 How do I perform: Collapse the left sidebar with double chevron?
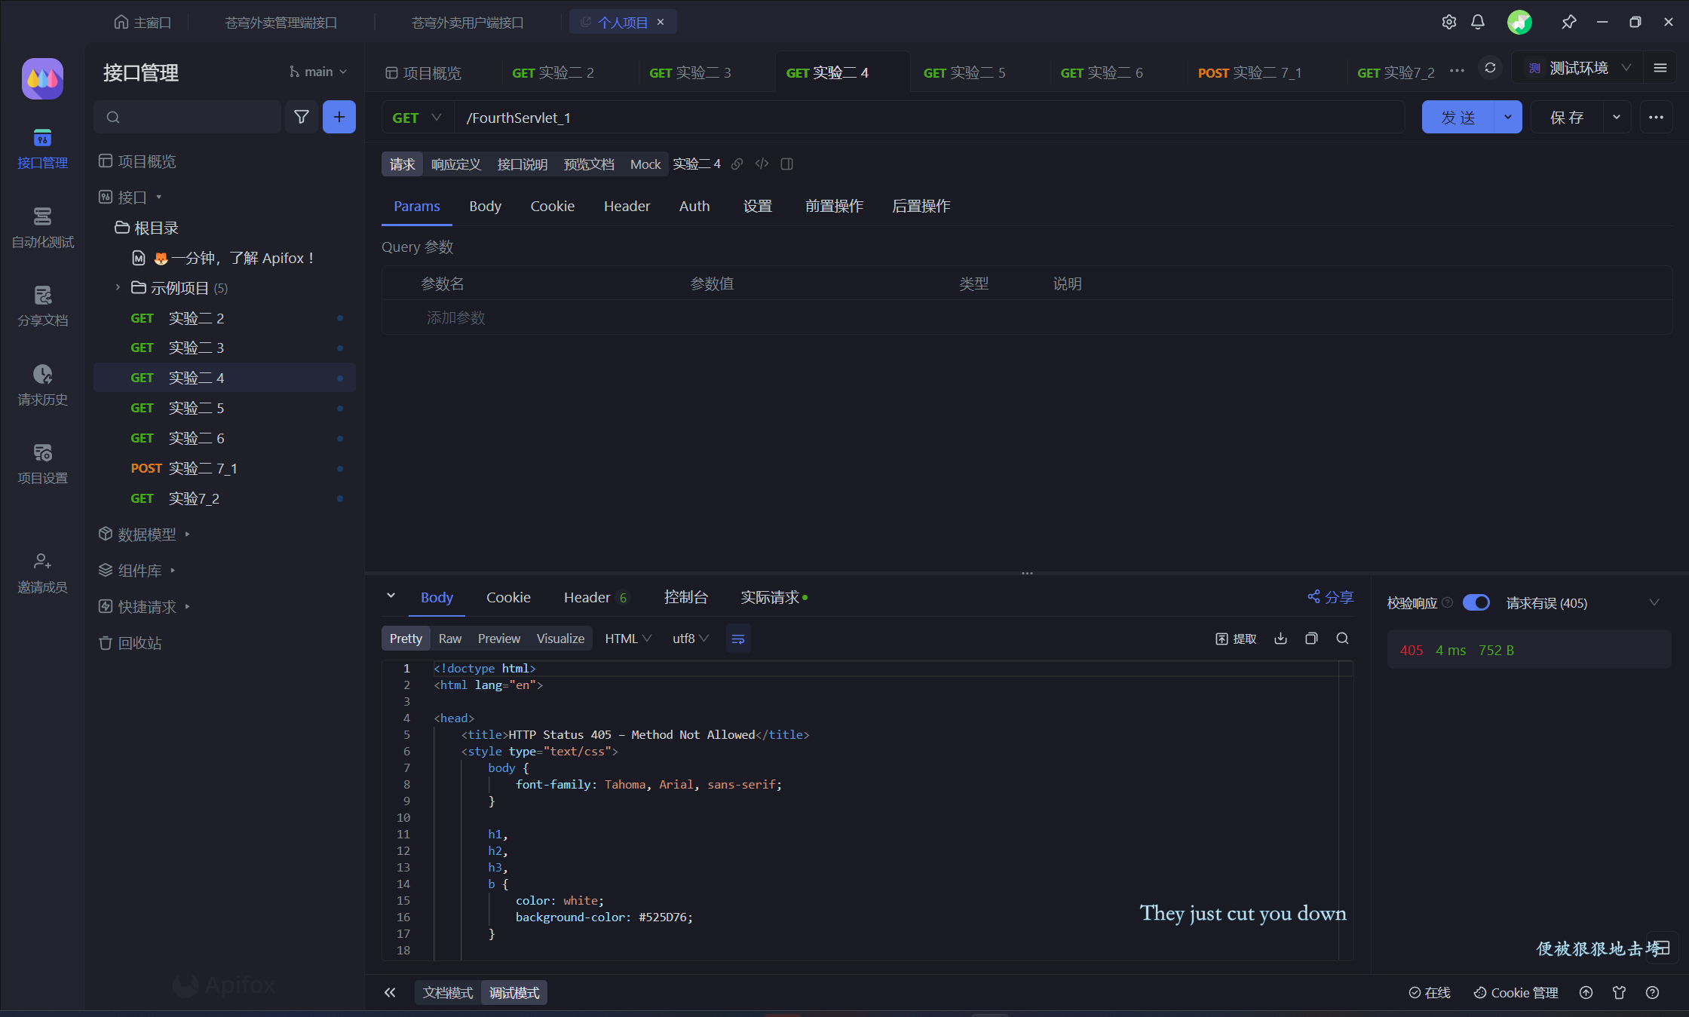(x=390, y=992)
